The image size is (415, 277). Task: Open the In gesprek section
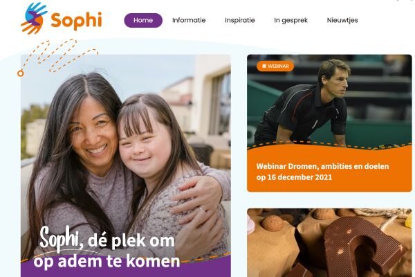[291, 20]
